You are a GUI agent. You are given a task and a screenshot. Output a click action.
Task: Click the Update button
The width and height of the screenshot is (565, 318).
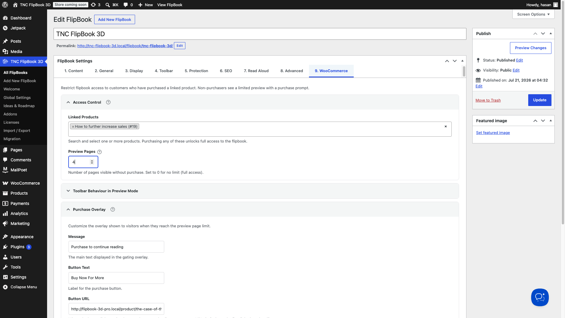540,100
